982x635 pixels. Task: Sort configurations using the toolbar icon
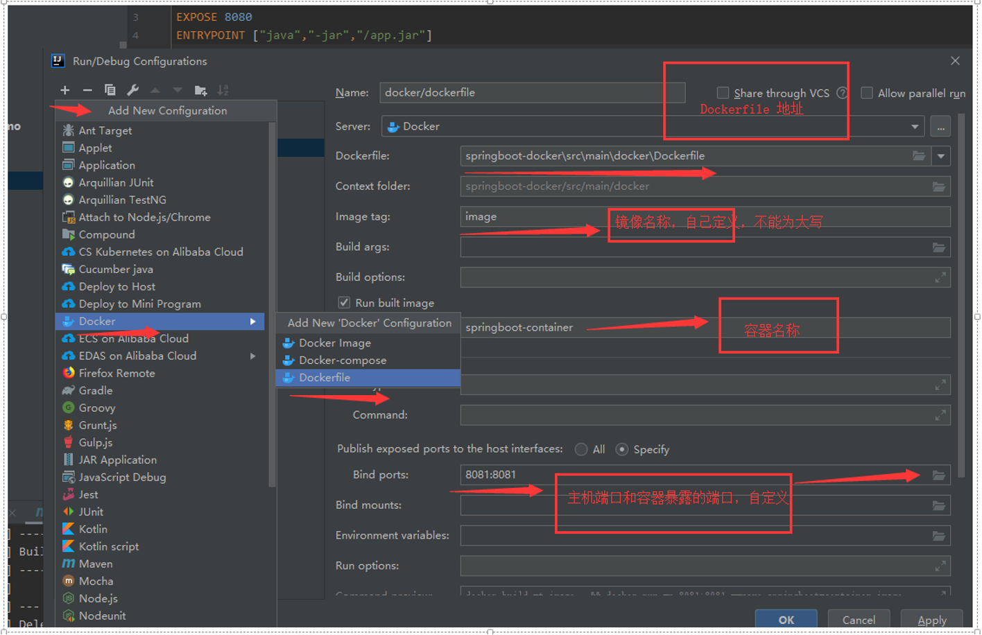(x=223, y=90)
